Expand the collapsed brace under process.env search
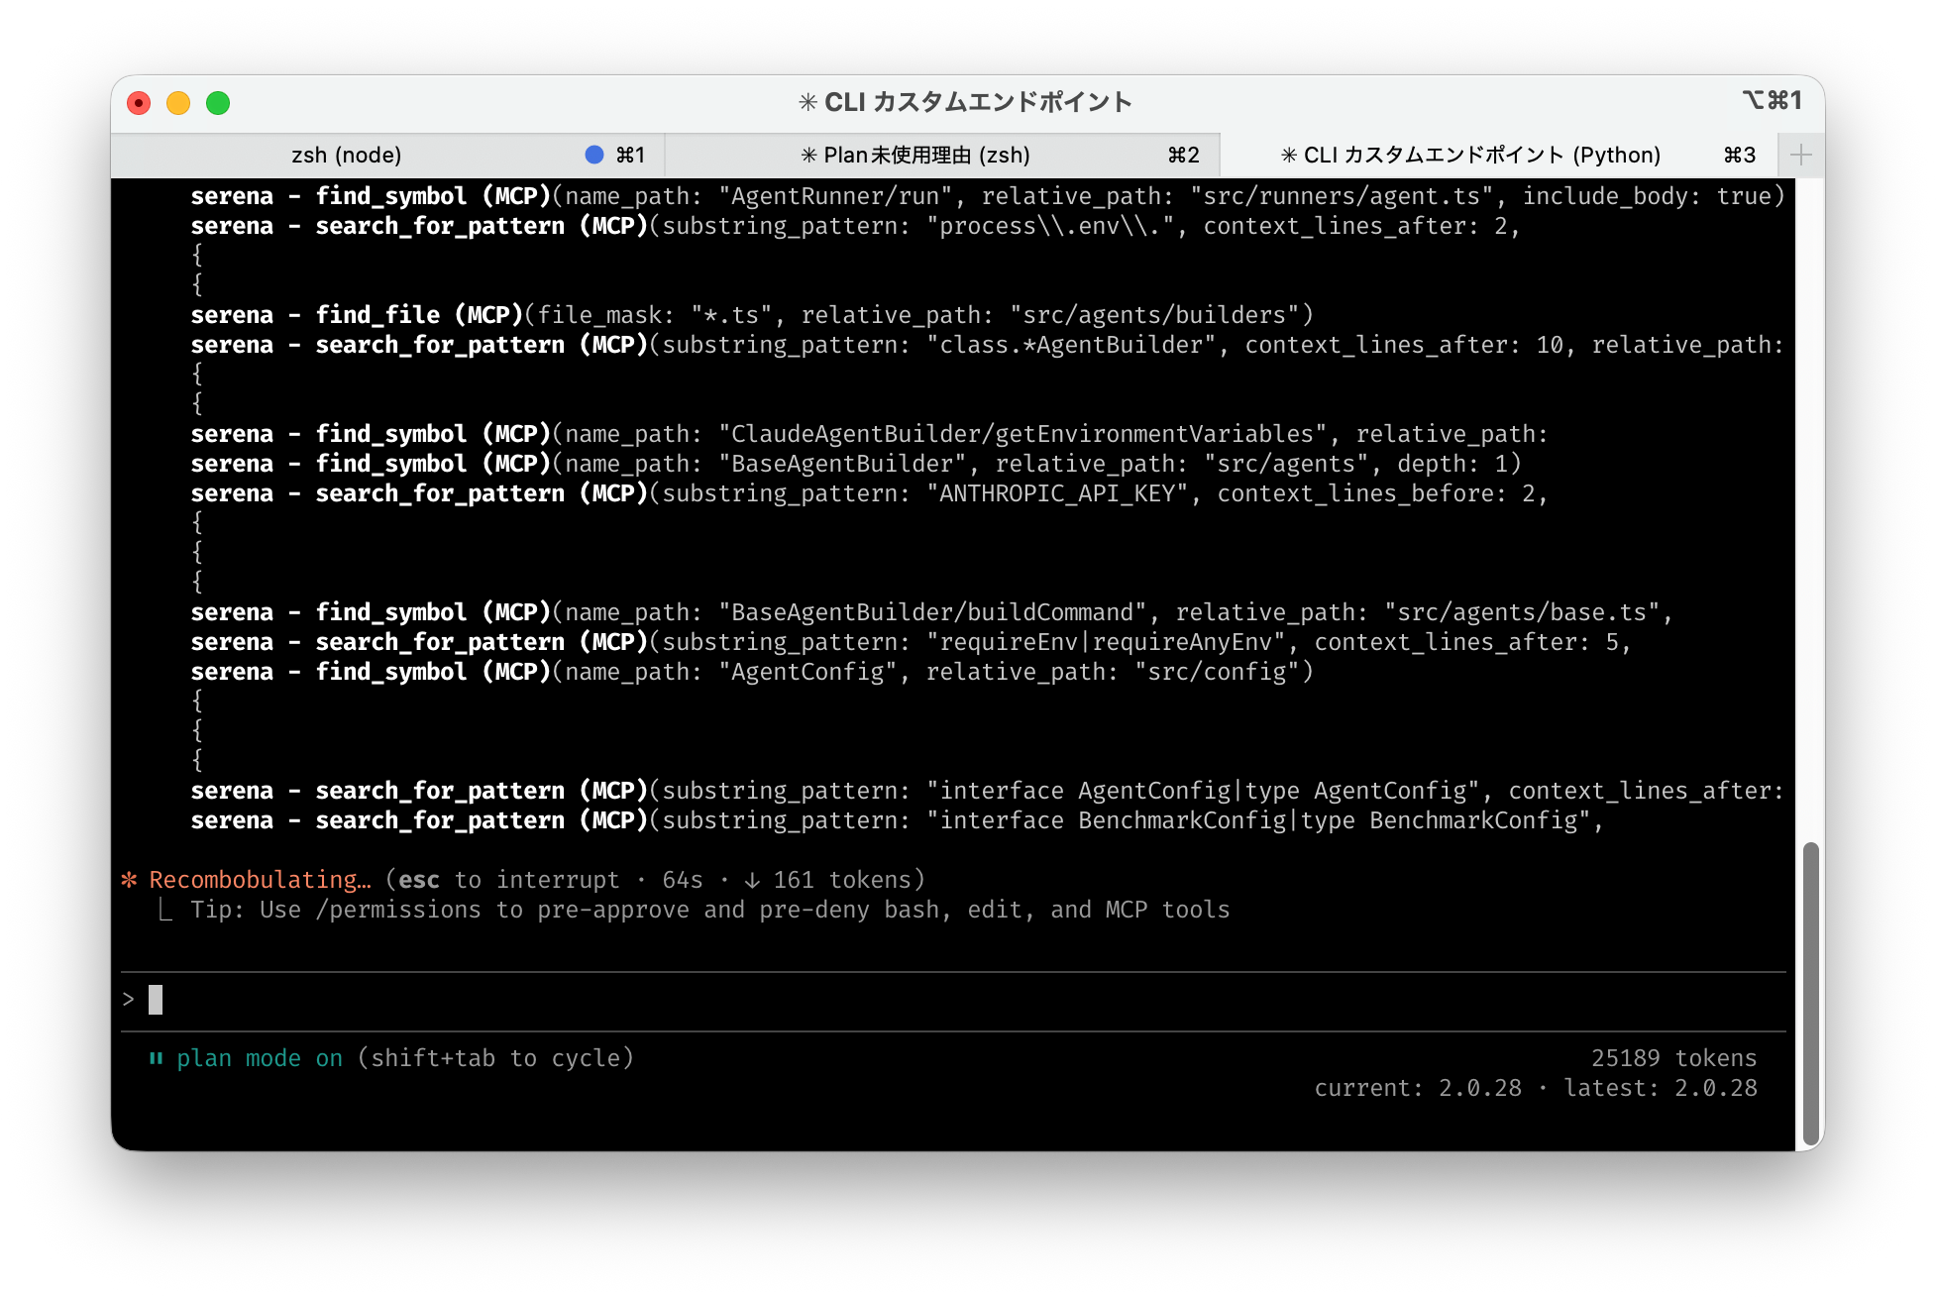Image resolution: width=1936 pixels, height=1298 pixels. point(197,256)
